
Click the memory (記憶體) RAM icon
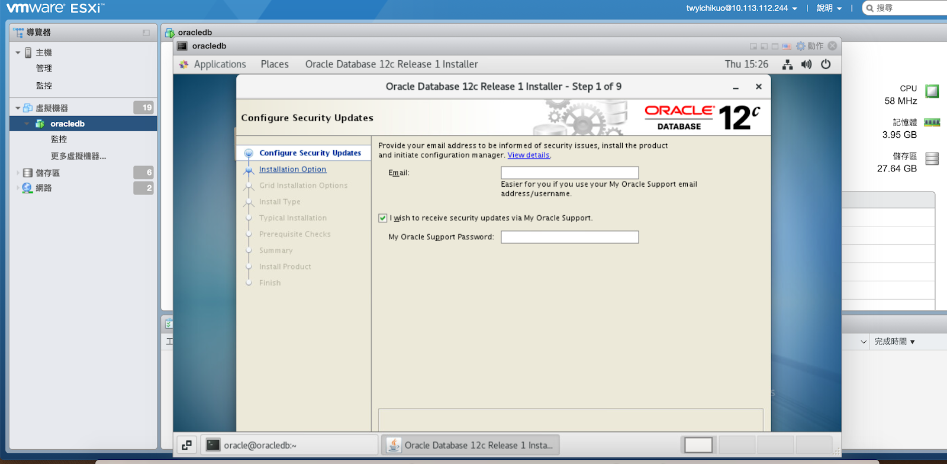(932, 122)
